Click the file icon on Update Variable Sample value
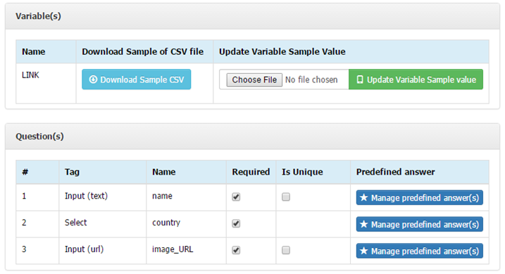505x274 pixels. pos(360,80)
